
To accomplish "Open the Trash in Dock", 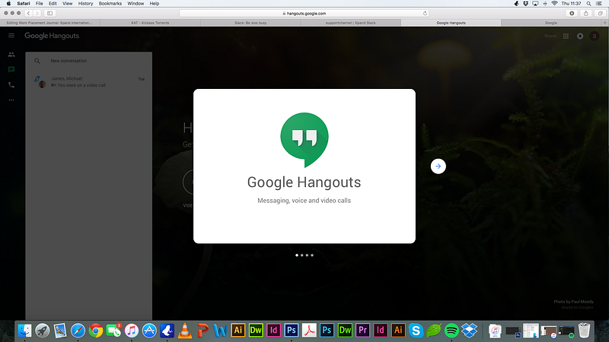I will pyautogui.click(x=584, y=331).
